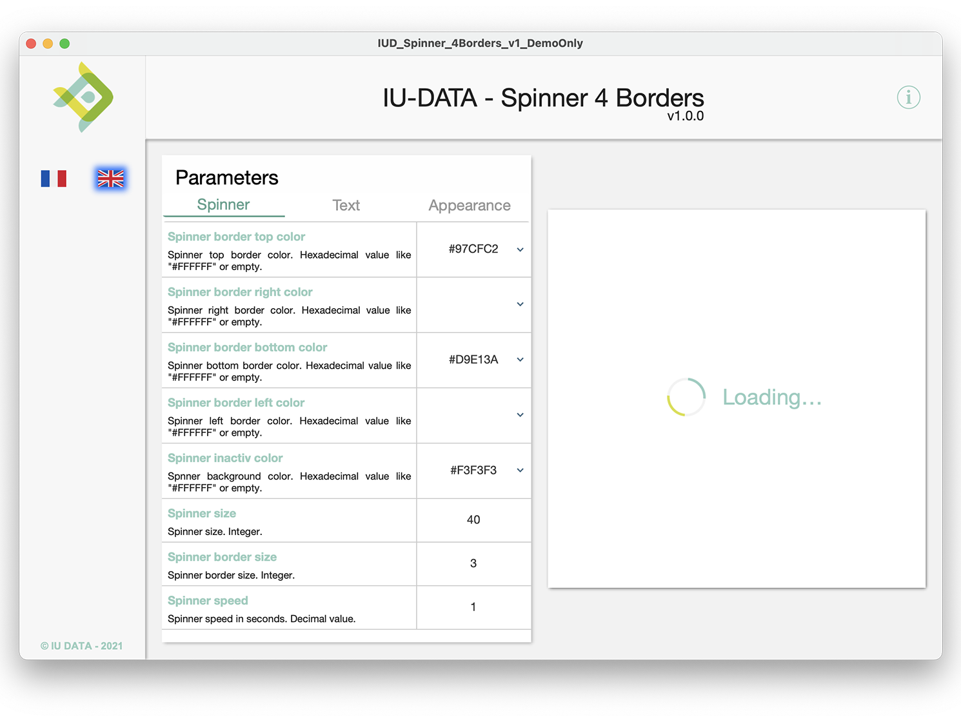Click the IU-DATA logo in sidebar
961x722 pixels.
83,97
